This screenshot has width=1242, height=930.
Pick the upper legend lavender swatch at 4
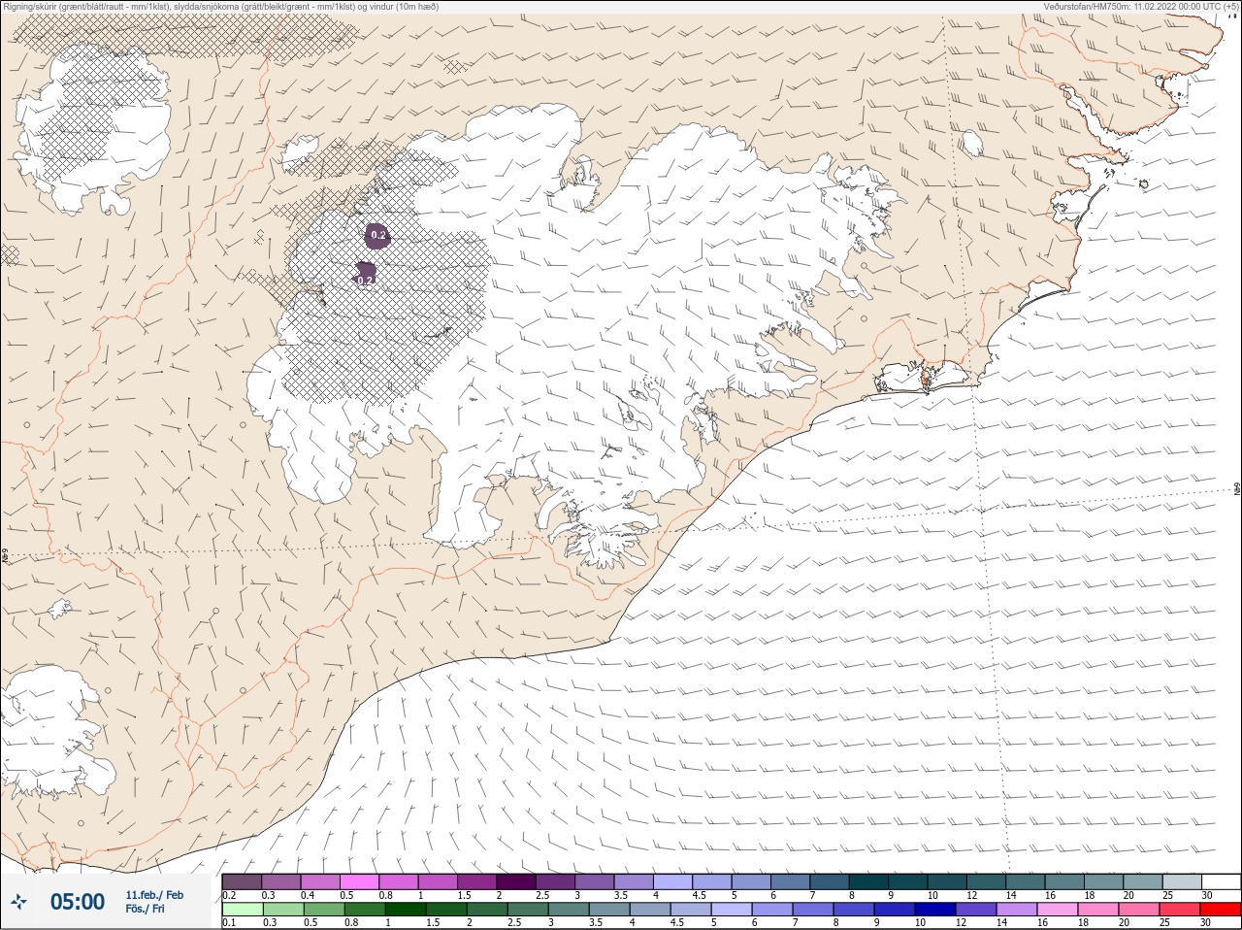coord(672,881)
